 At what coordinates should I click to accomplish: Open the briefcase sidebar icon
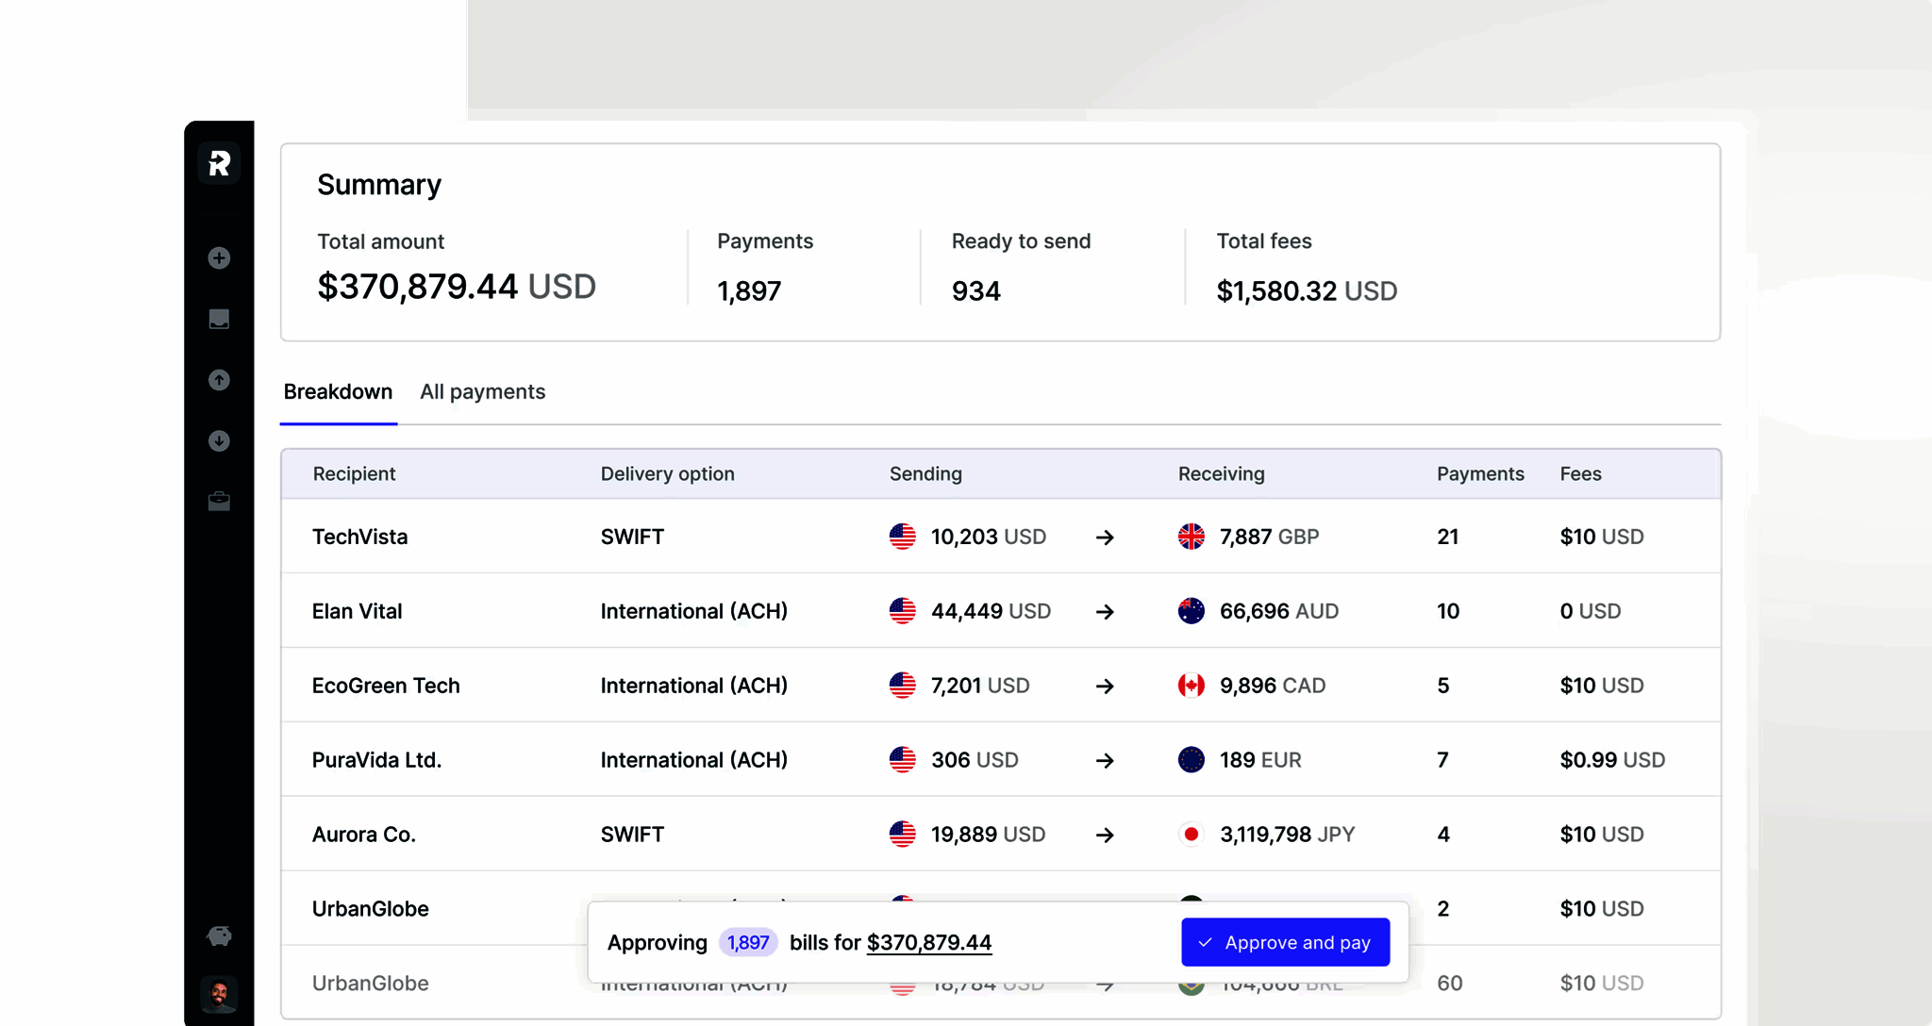pyautogui.click(x=219, y=502)
